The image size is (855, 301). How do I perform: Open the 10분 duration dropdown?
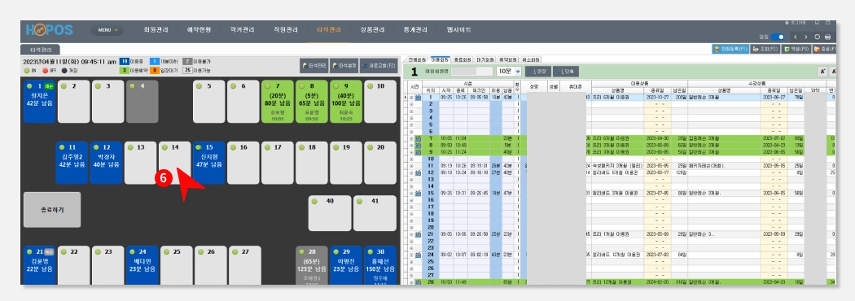click(509, 72)
